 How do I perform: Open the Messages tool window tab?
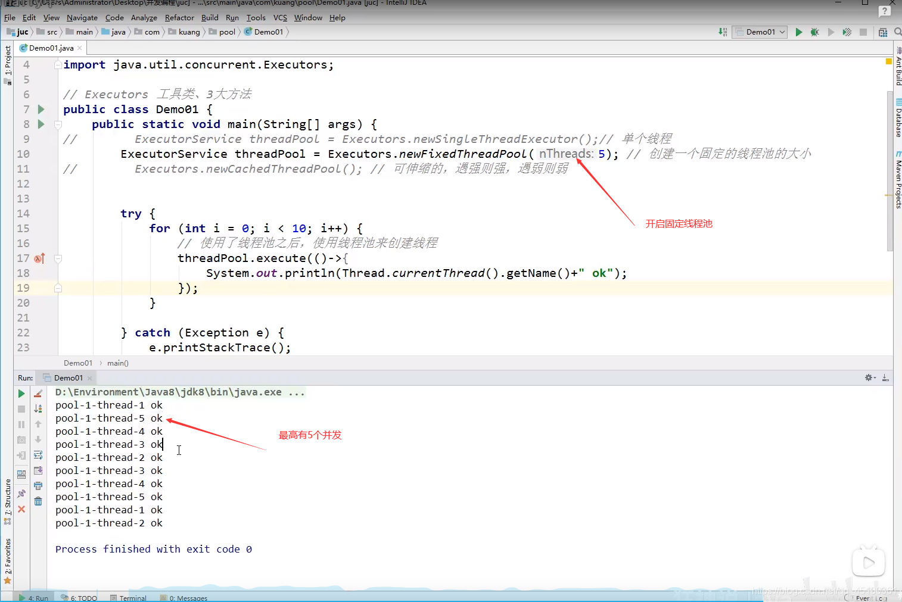click(184, 598)
